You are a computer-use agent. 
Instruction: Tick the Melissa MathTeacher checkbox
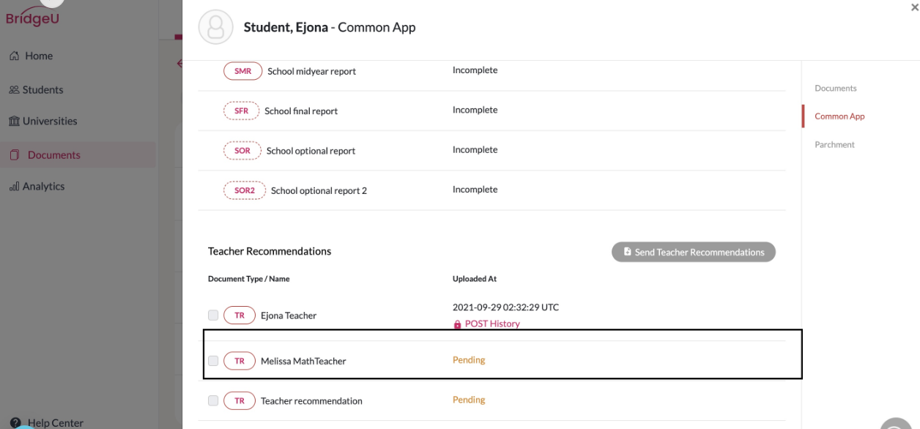click(213, 361)
